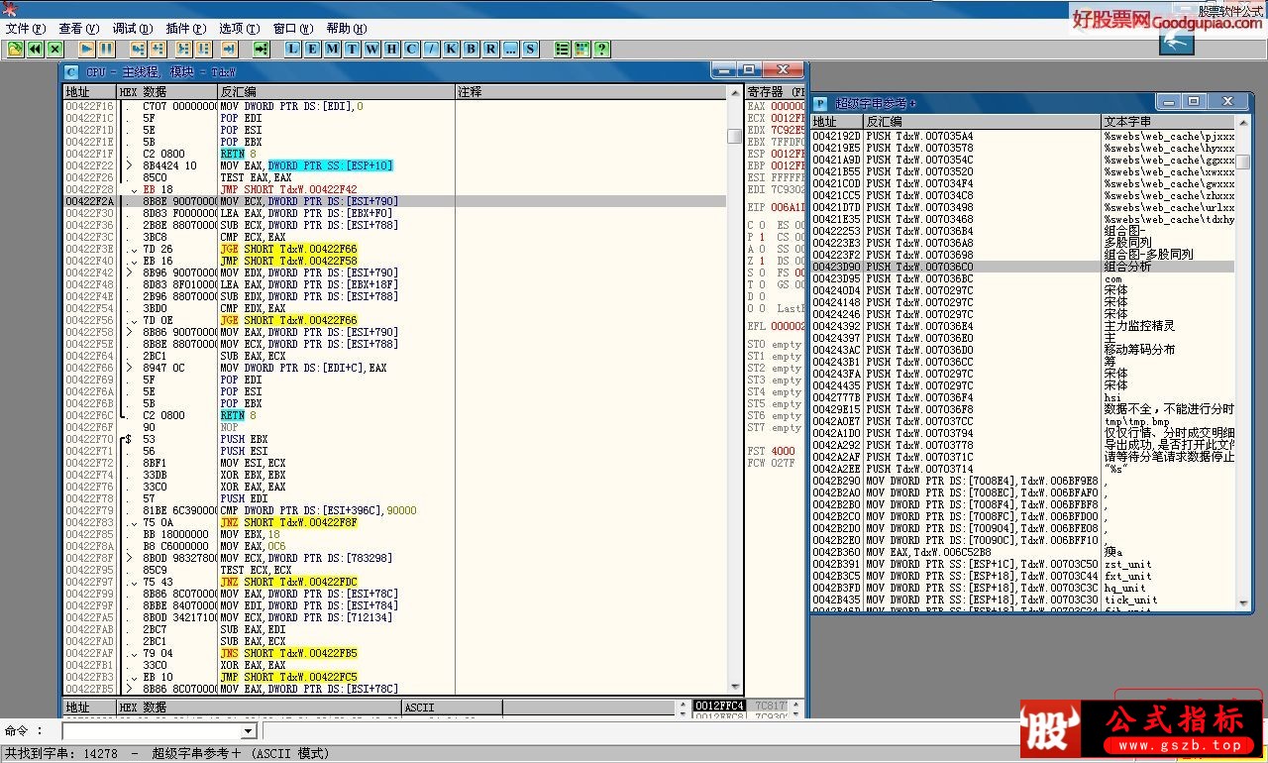
Task: Open Windows list with W button
Action: click(372, 49)
